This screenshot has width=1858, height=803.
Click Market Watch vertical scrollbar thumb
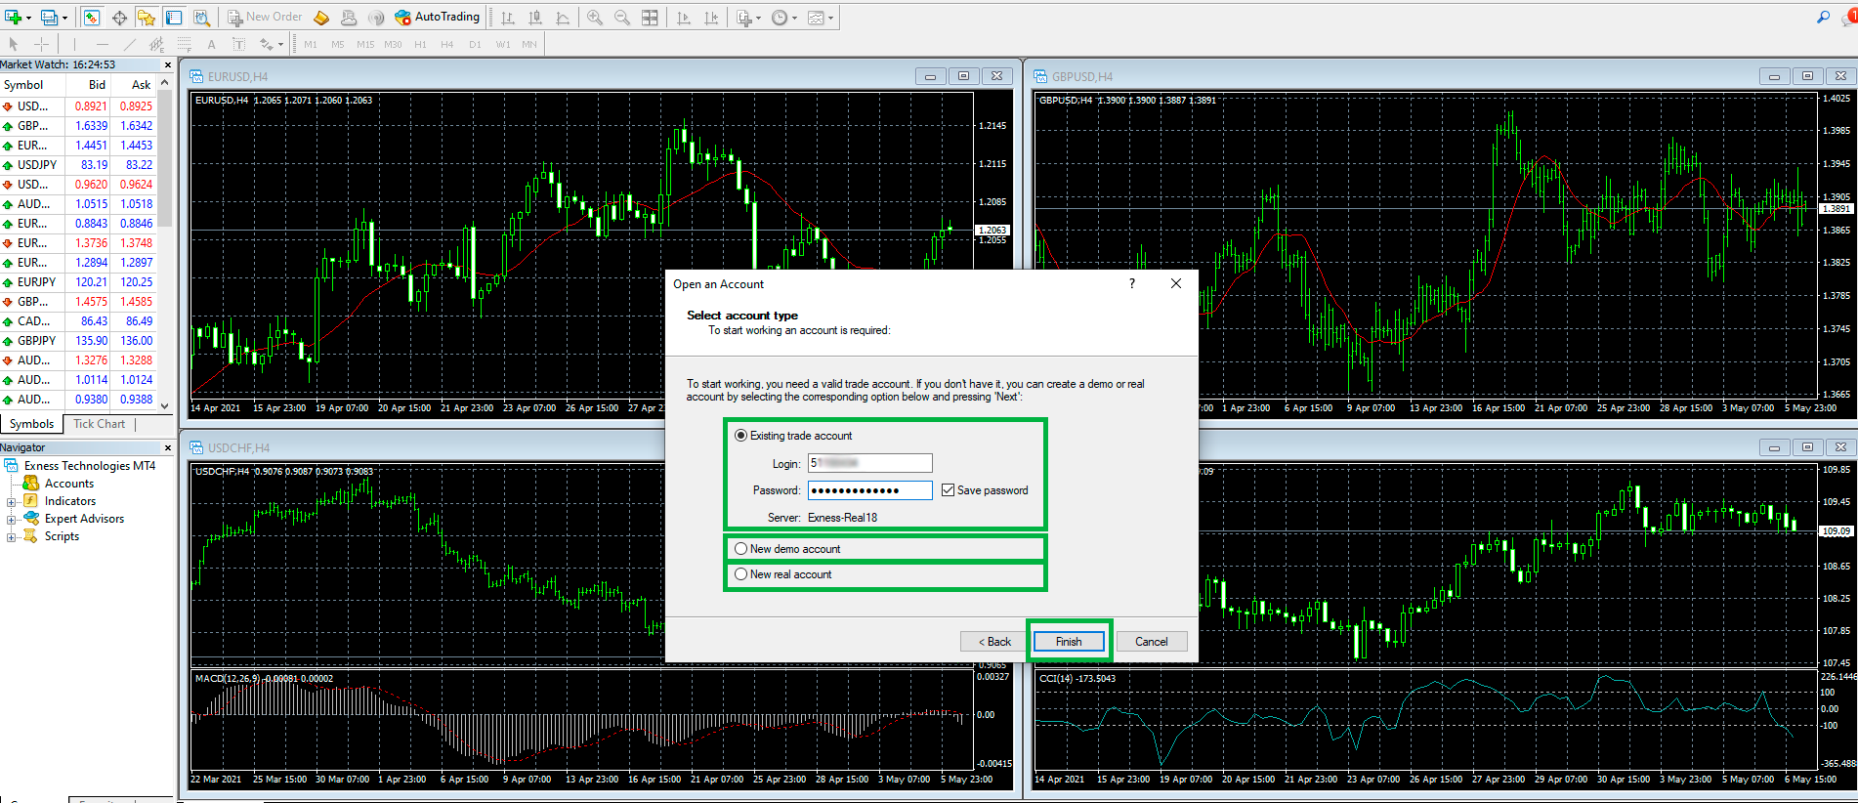tap(165, 159)
